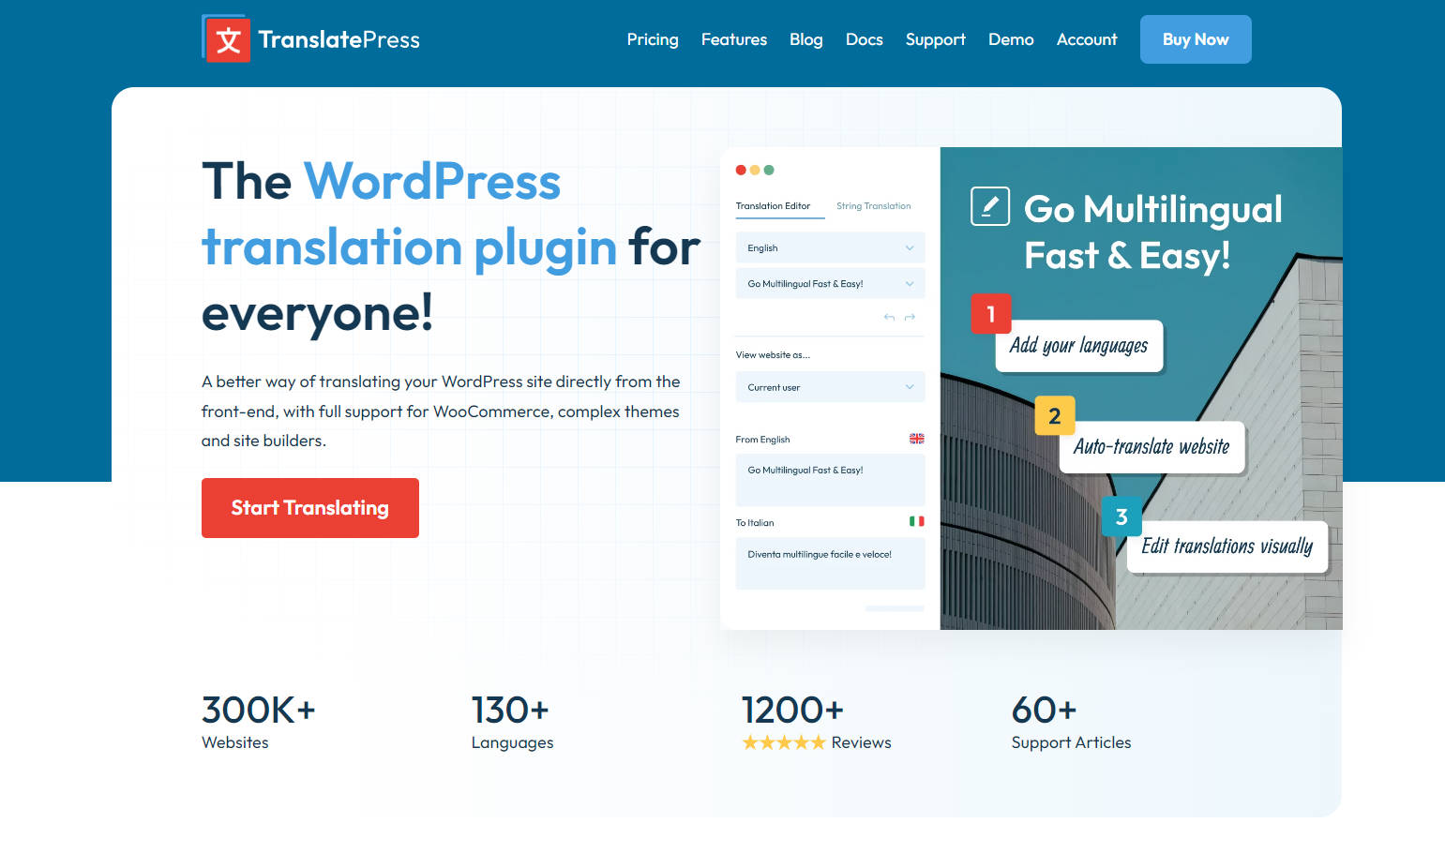Screen dimensions: 1445x853
Task: Switch to the String Translation tab
Action: 873,206
